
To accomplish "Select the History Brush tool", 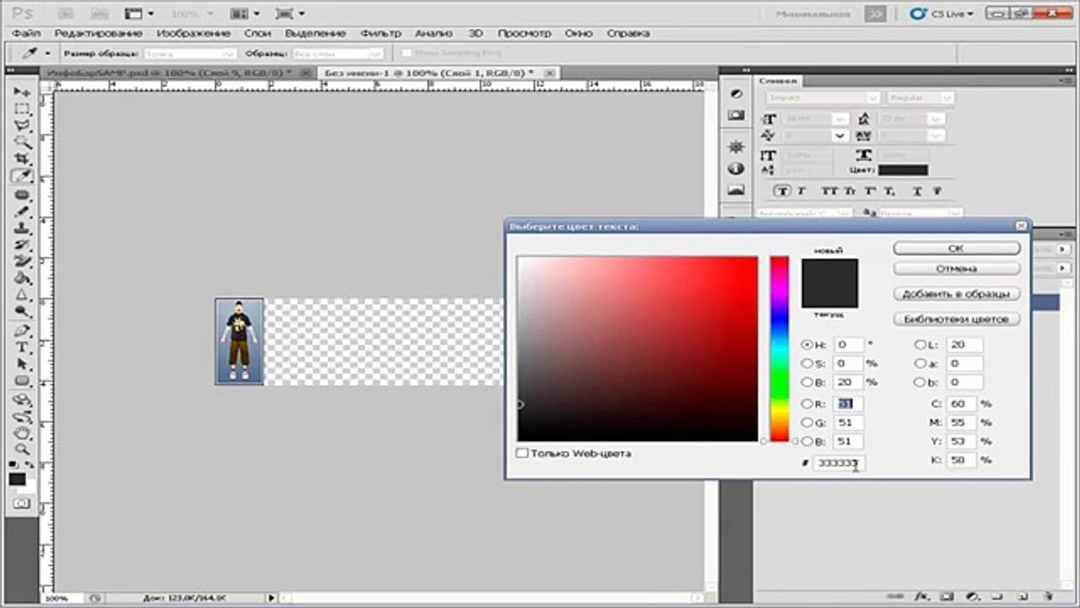I will tap(22, 246).
